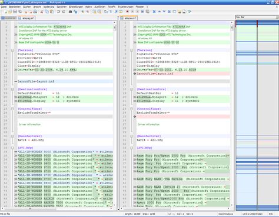Viewport: 279px width, 217px height.
Task: Toggle show all characters icon
Action: point(111,12)
